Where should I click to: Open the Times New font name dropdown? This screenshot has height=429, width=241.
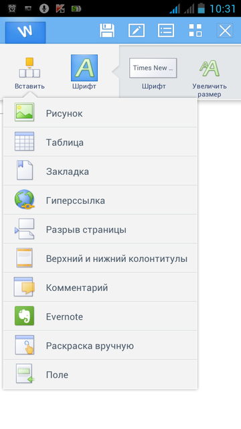coord(153,68)
